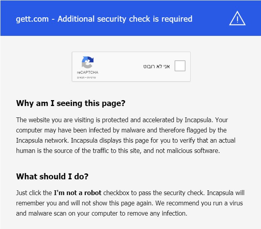Click "gett.com" in the blue header

click(33, 19)
